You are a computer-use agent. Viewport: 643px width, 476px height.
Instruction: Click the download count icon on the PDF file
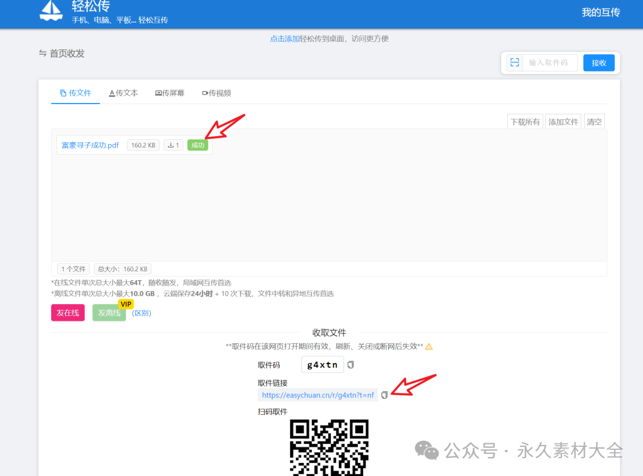173,145
